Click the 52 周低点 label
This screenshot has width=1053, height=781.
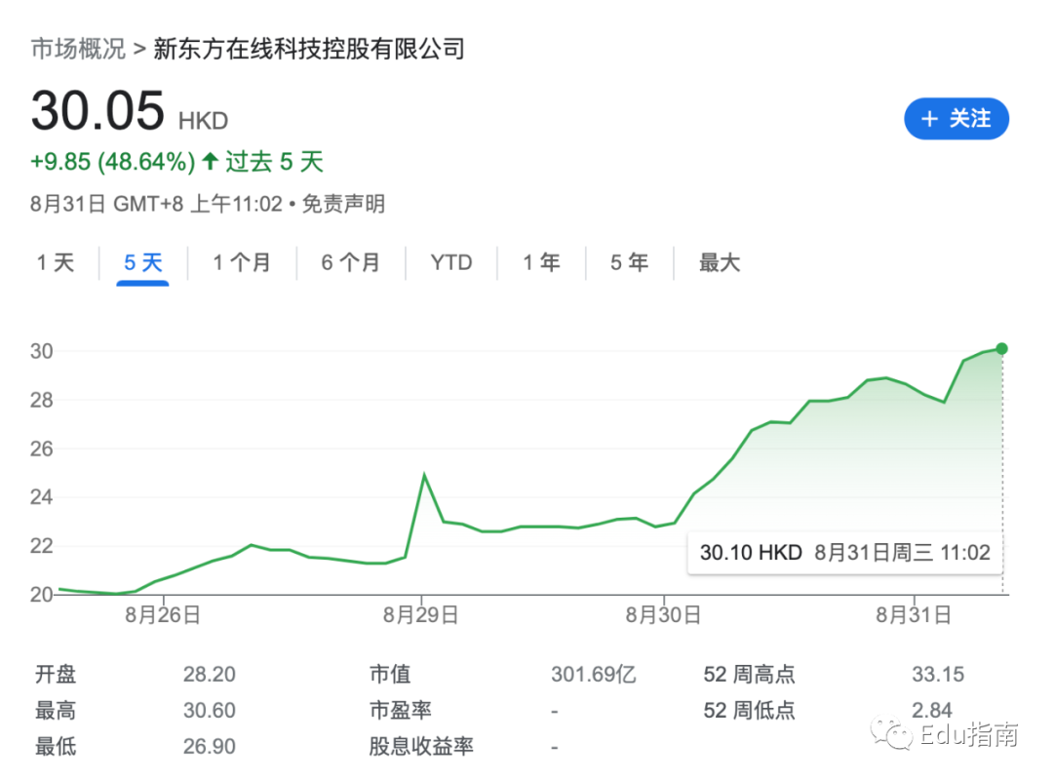click(x=749, y=711)
